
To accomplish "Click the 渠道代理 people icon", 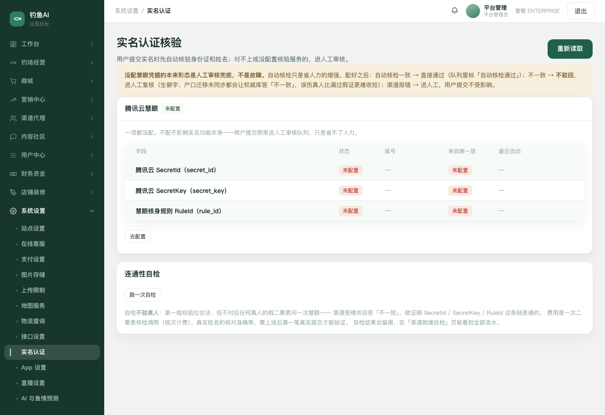I will tap(13, 118).
